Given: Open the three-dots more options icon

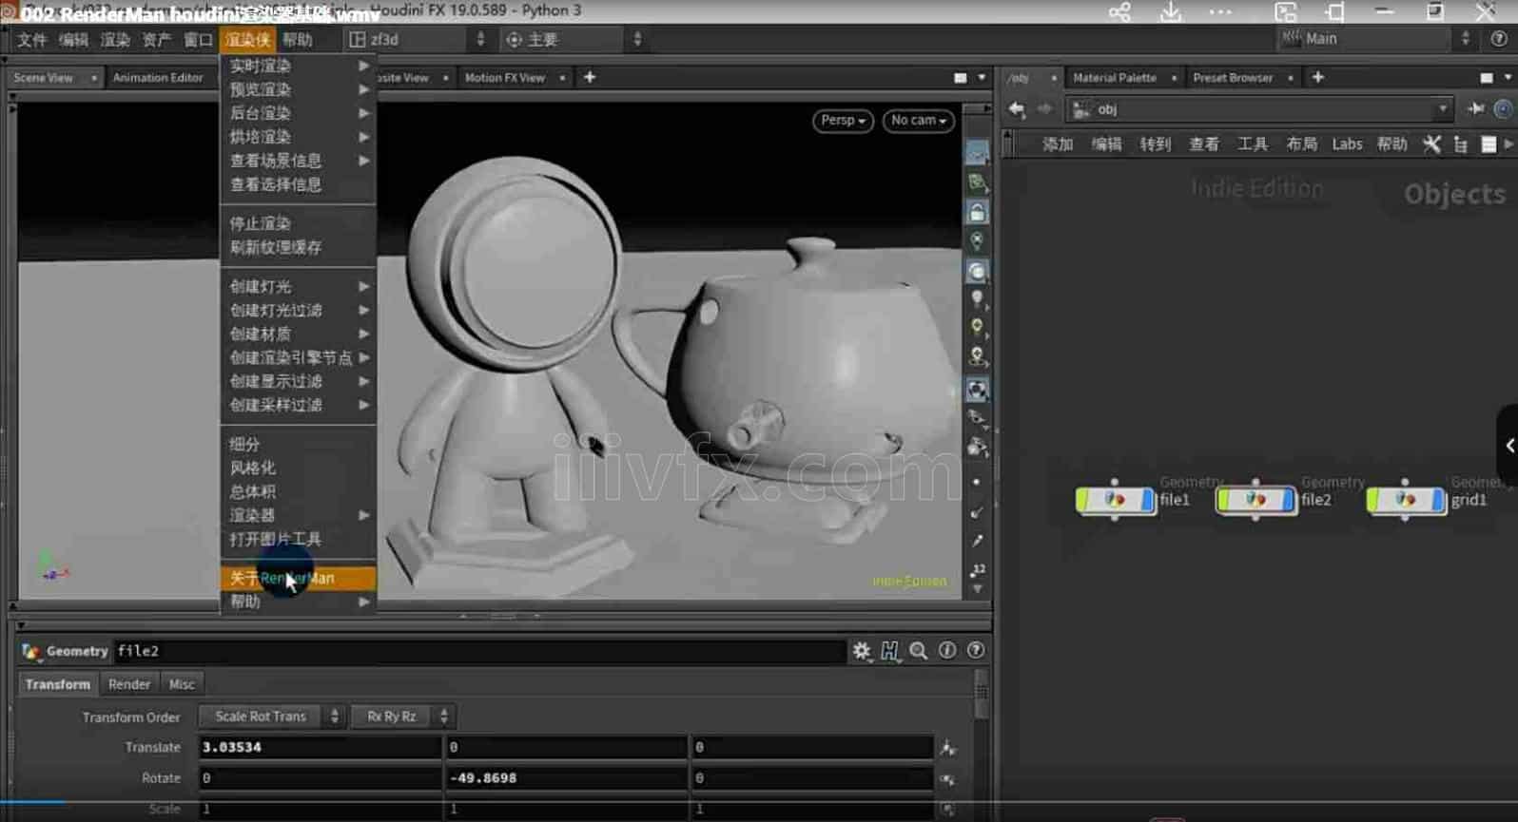Looking at the screenshot, I should [x=1220, y=12].
